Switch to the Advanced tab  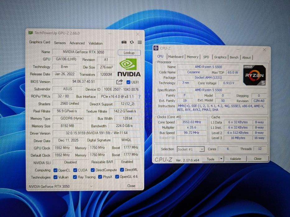click(x=77, y=43)
